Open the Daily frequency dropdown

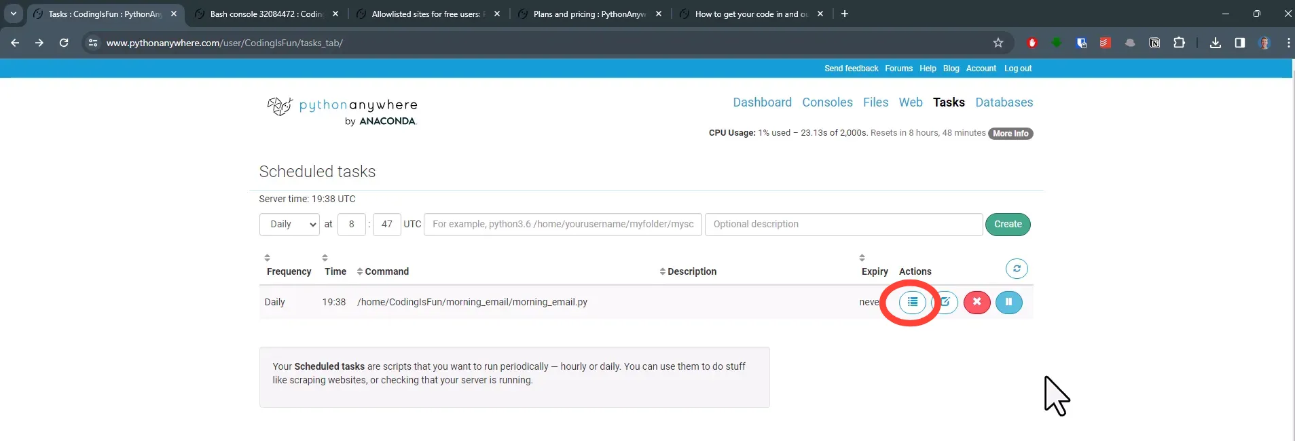289,225
